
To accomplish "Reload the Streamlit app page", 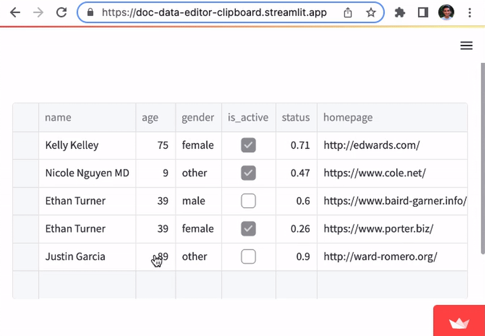I will click(x=61, y=12).
